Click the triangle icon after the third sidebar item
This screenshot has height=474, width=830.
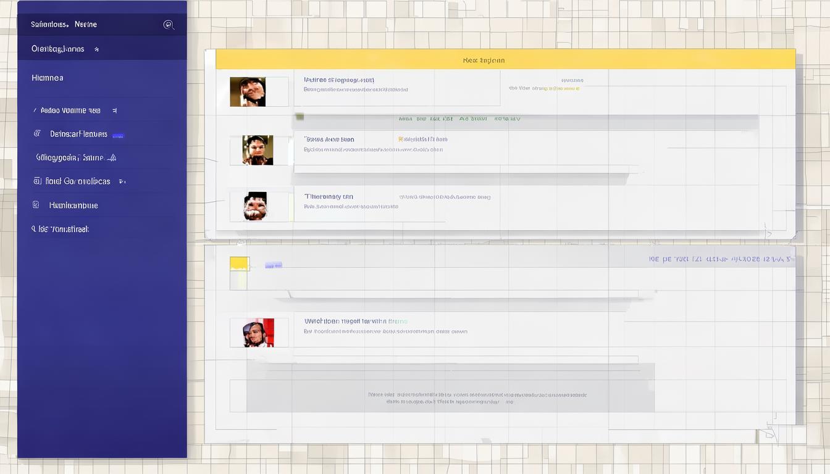point(111,157)
